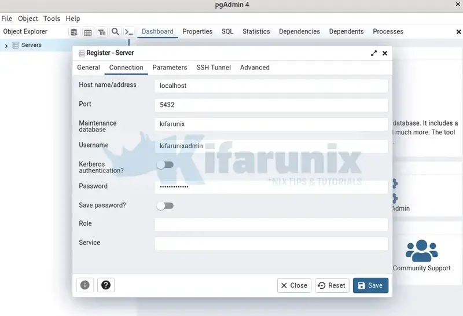Open the Dependencies tab
This screenshot has height=316, width=463.
coord(299,31)
